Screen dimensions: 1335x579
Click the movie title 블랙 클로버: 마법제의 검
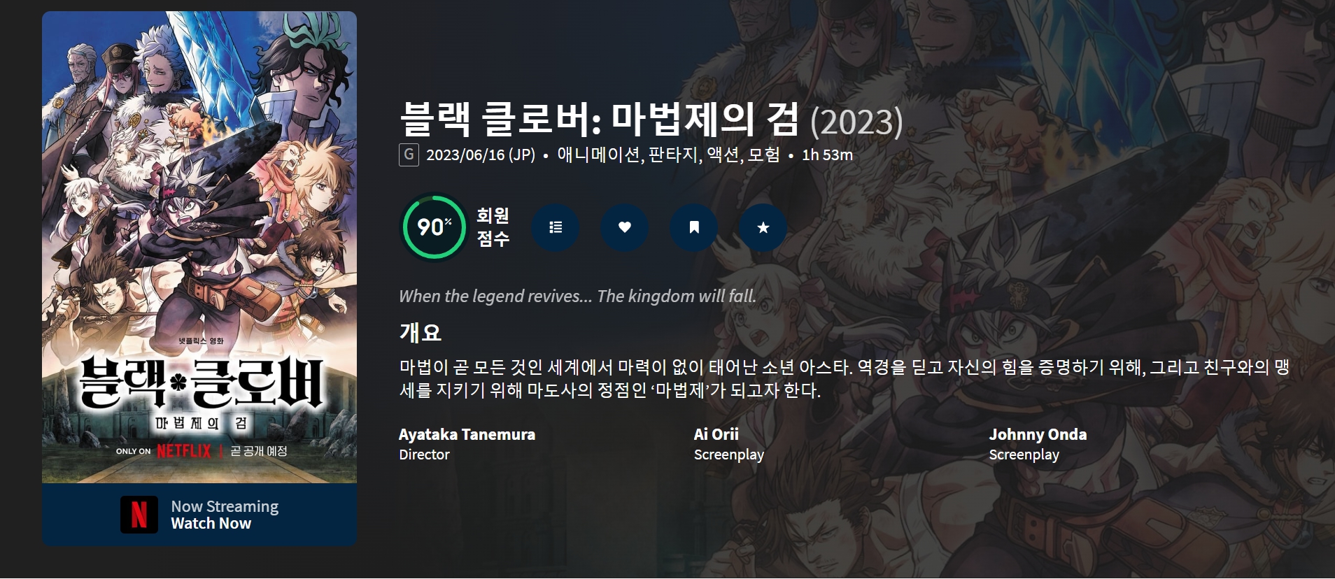click(599, 120)
